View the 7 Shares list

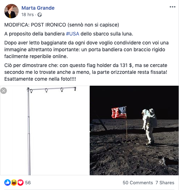coord(165,182)
